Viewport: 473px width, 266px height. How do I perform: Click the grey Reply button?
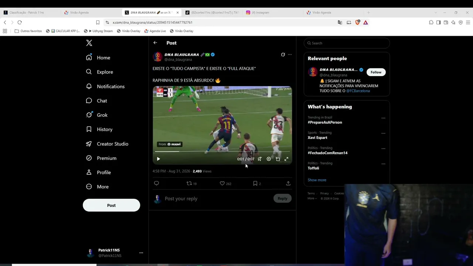282,198
